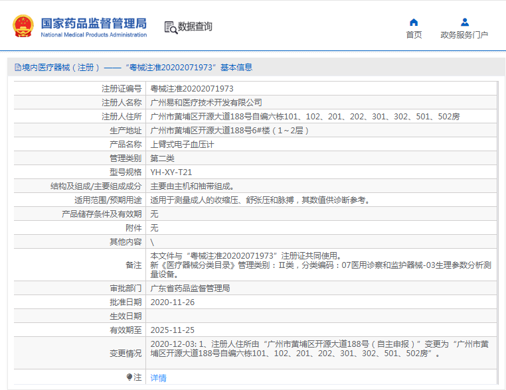Click 国家药品监督管理局 site title

(x=94, y=23)
